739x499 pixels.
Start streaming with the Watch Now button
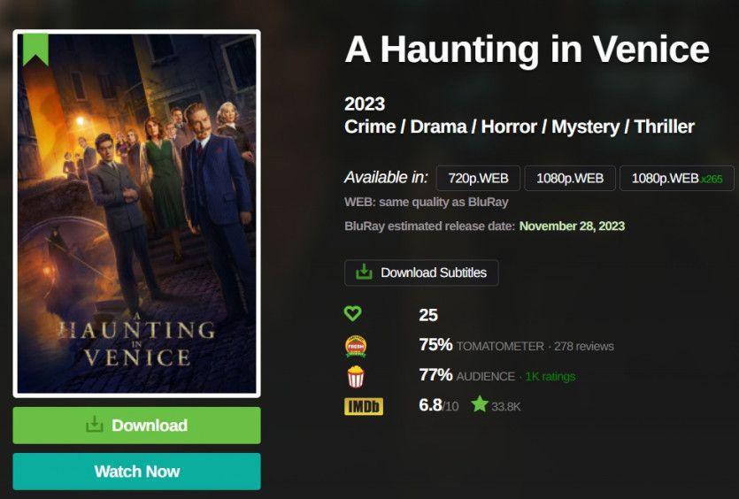[136, 472]
